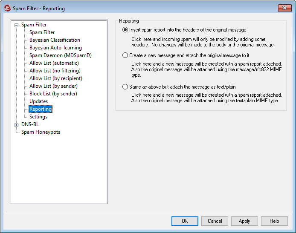This screenshot has width=296, height=233.
Task: Collapse the Spam Filter root tree node
Action: coord(17,25)
